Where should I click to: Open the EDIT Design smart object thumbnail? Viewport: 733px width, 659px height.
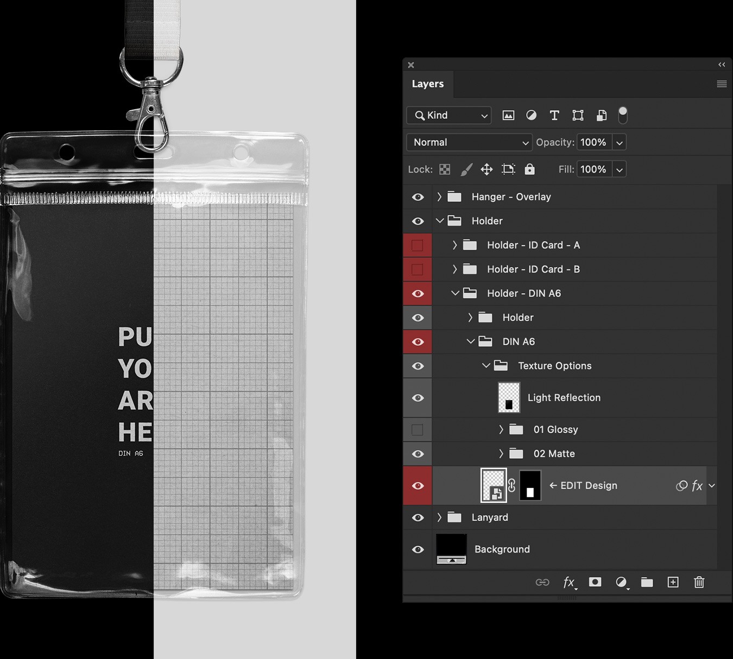(493, 485)
